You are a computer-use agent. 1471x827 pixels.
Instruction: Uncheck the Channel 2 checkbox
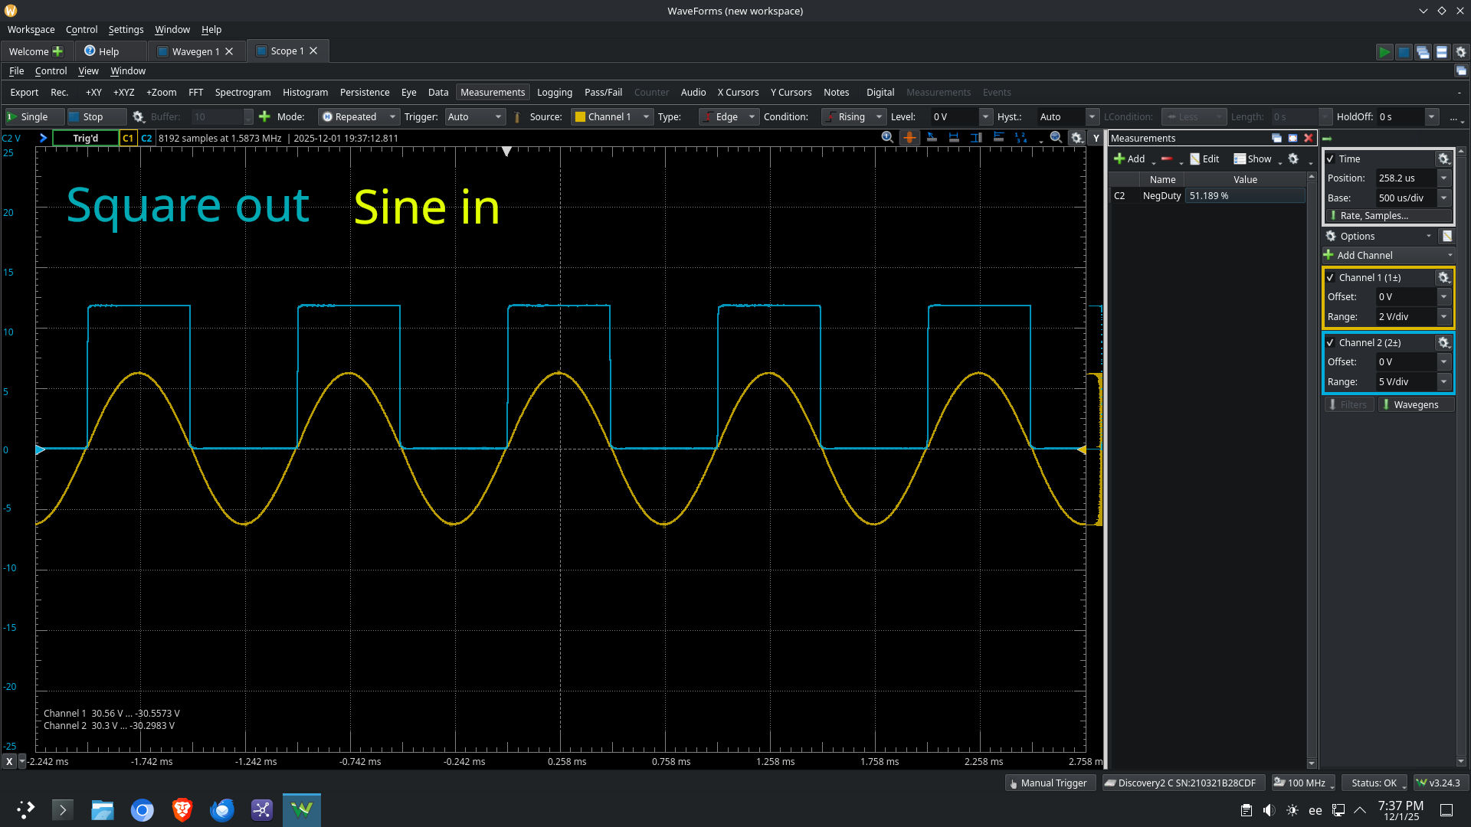pos(1331,343)
